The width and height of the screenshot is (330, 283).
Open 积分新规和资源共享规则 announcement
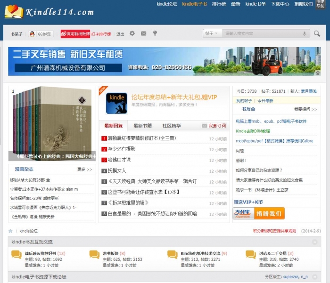pyautogui.click(x=274, y=231)
